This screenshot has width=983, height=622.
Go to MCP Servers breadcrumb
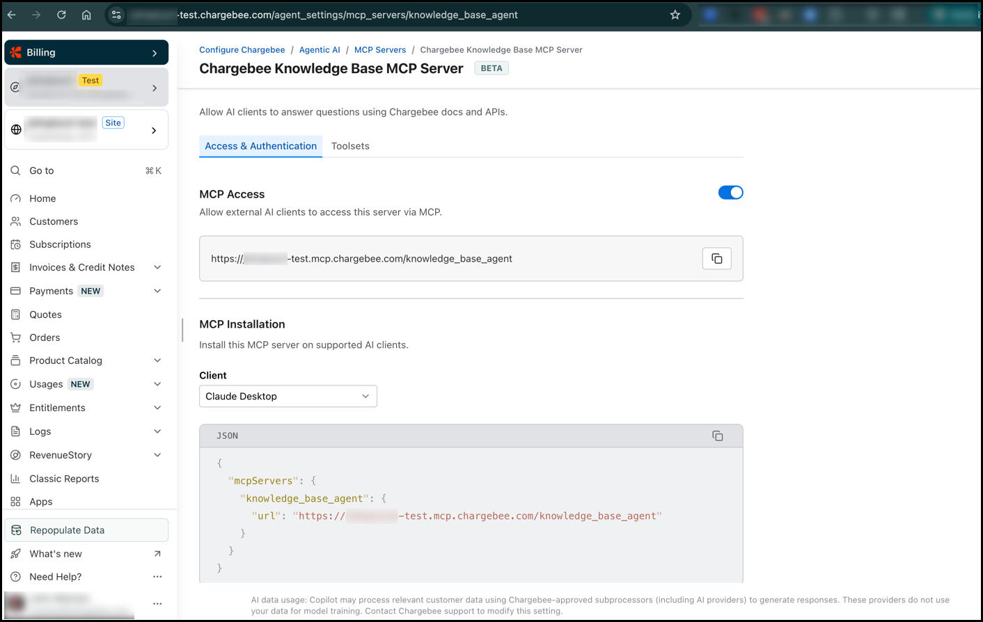380,50
